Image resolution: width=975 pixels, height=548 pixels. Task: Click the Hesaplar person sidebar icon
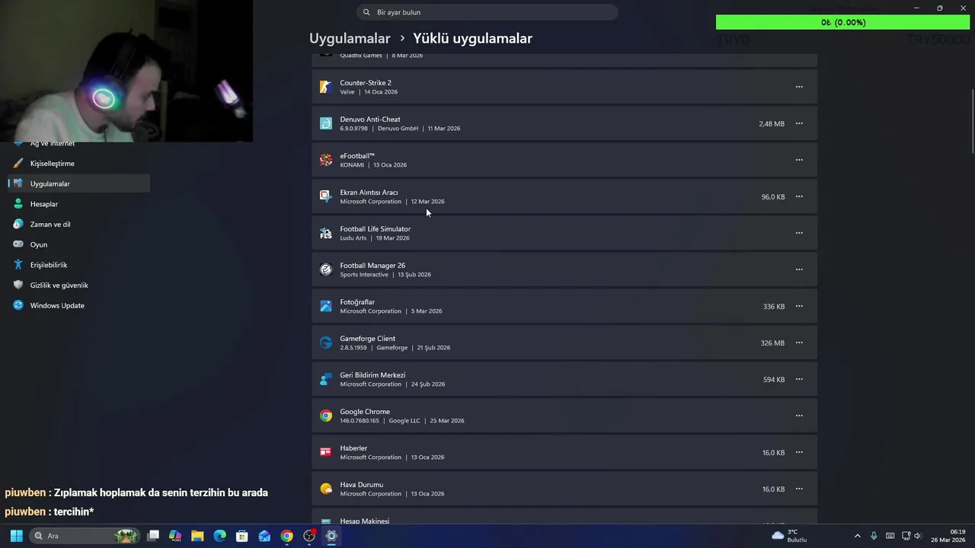[18, 204]
